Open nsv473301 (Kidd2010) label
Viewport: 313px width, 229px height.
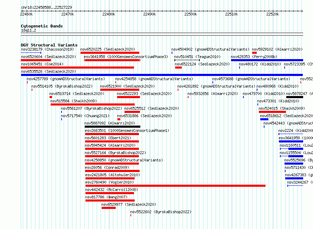(x=278, y=101)
